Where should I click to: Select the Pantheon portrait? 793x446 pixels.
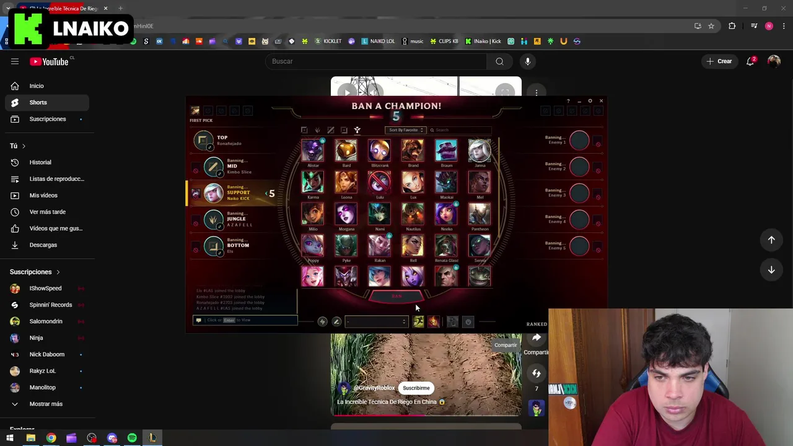480,214
